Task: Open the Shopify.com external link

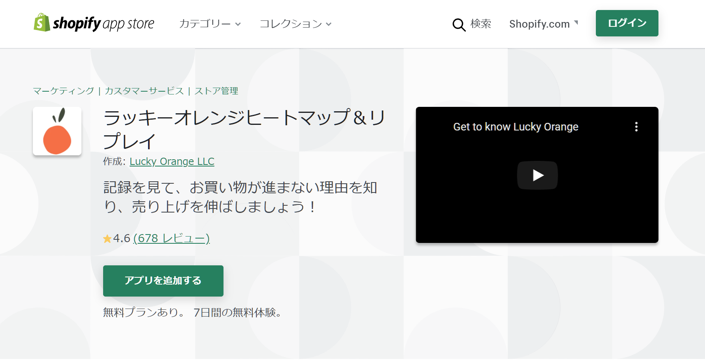Action: 544,24
